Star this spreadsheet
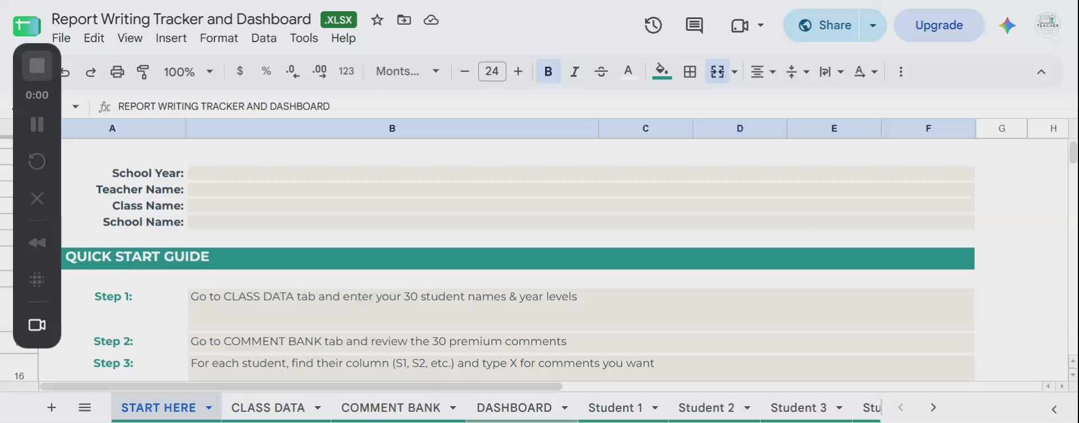Screen dimensions: 1079x423 pos(377,20)
